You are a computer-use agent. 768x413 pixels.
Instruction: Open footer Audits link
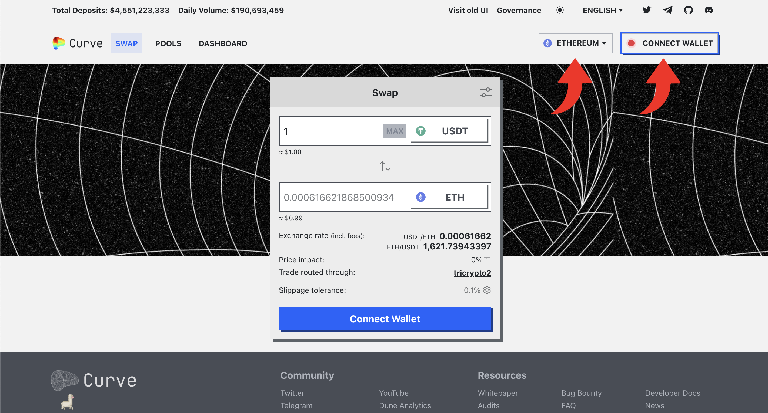coord(488,405)
